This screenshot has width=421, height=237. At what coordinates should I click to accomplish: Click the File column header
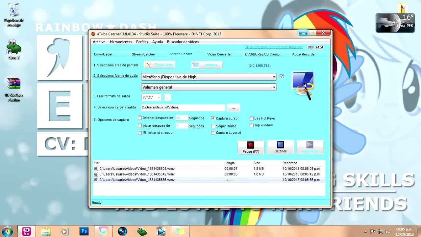[96, 163]
